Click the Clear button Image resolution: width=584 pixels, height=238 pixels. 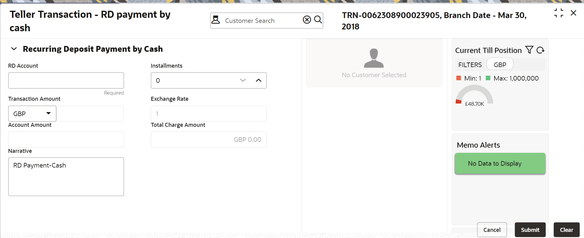pos(567,230)
